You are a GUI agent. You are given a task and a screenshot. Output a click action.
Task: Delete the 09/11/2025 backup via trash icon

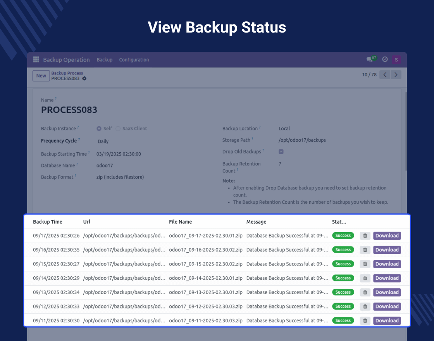[x=365, y=320]
